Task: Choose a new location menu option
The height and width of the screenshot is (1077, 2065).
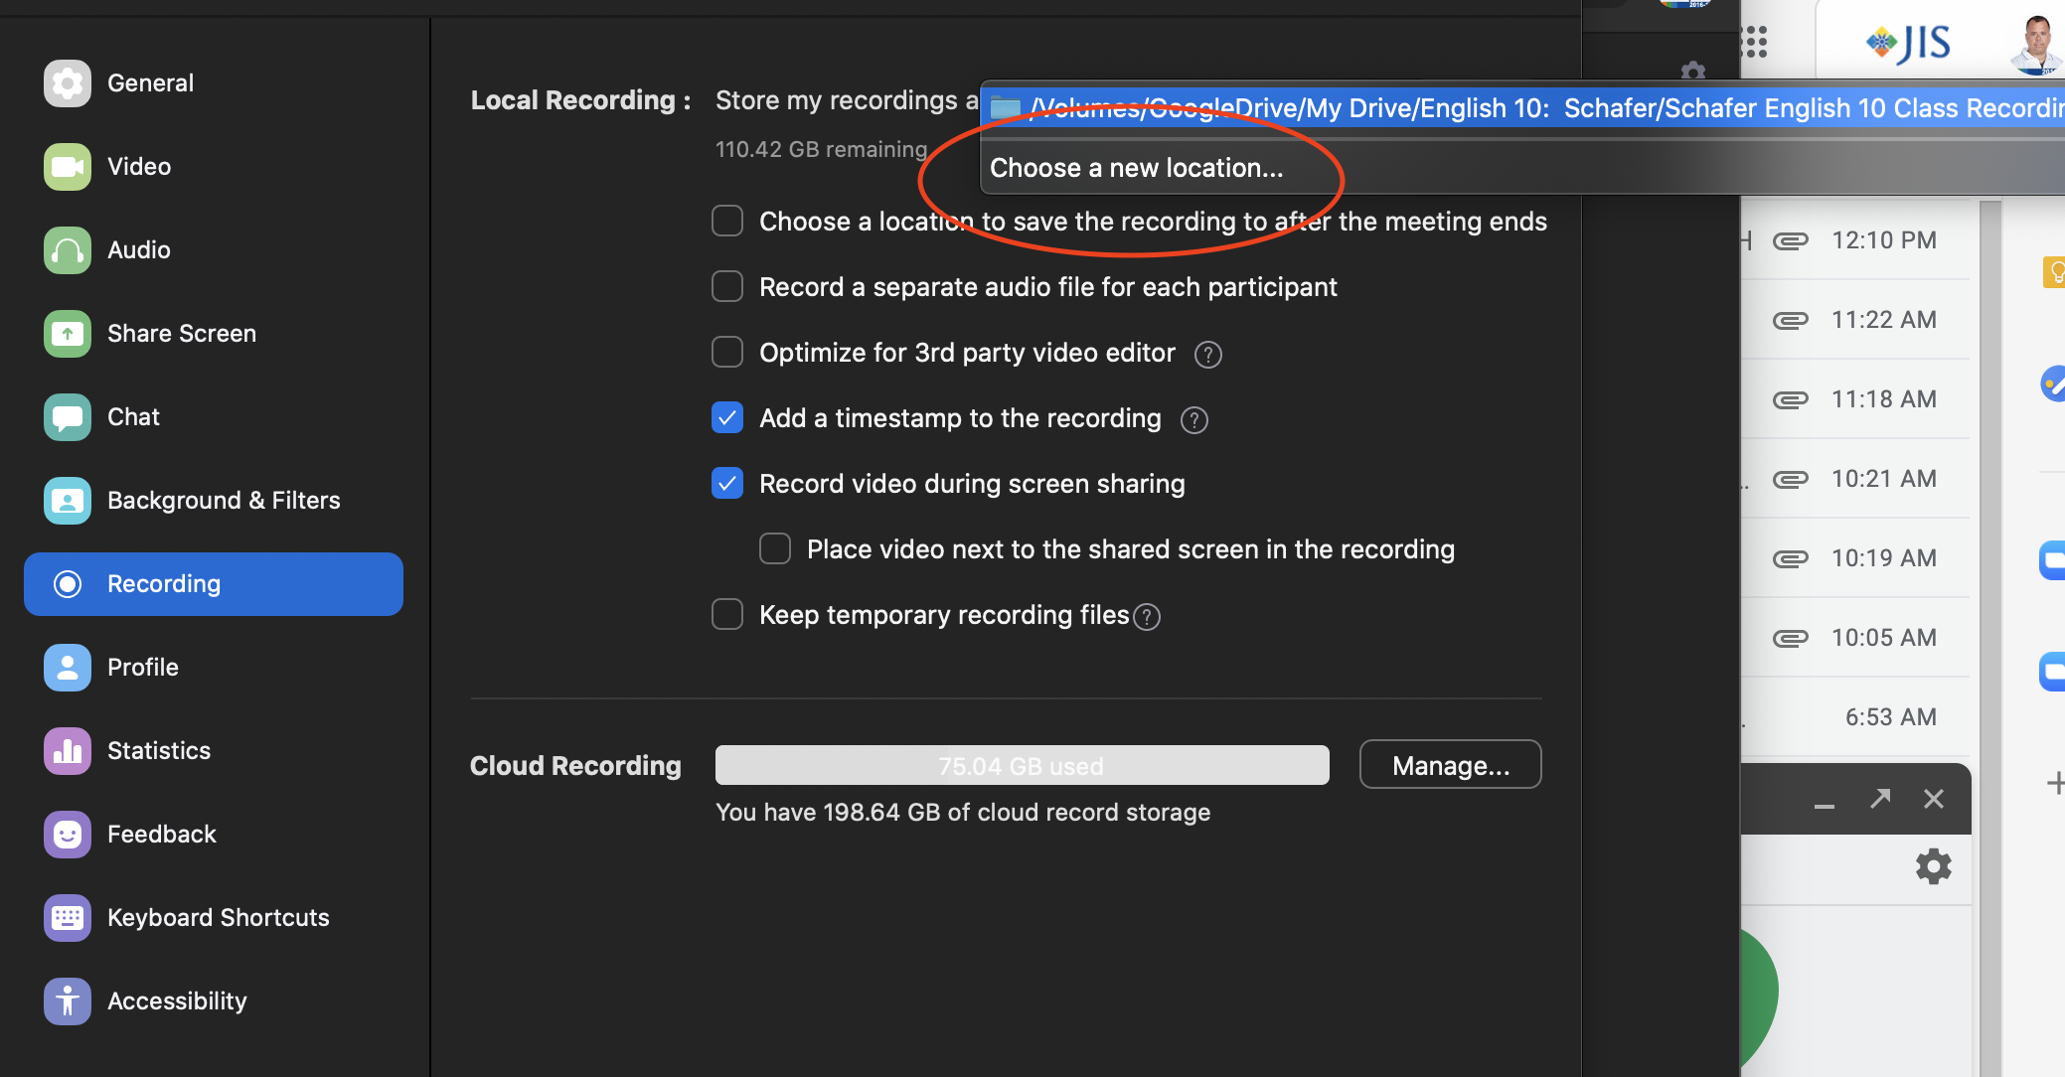Action: [x=1136, y=168]
